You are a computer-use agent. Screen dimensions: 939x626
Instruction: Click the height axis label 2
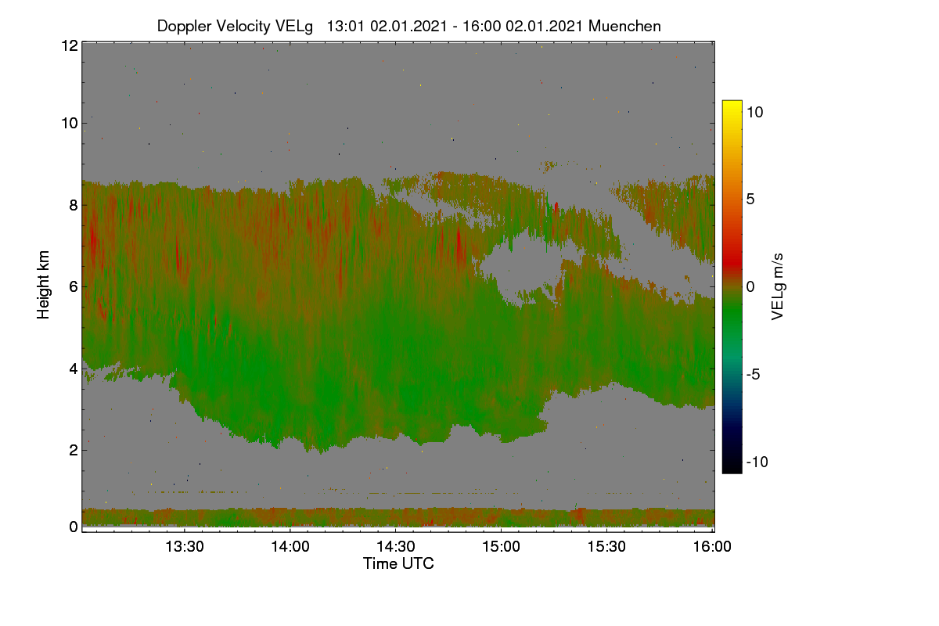pyautogui.click(x=74, y=450)
